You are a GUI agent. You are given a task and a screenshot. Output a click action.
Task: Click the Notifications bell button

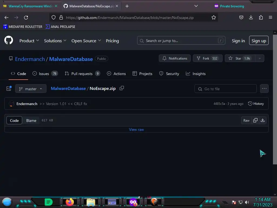[x=175, y=58]
